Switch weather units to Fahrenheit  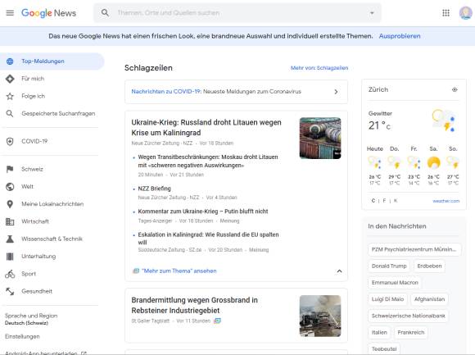tap(384, 201)
